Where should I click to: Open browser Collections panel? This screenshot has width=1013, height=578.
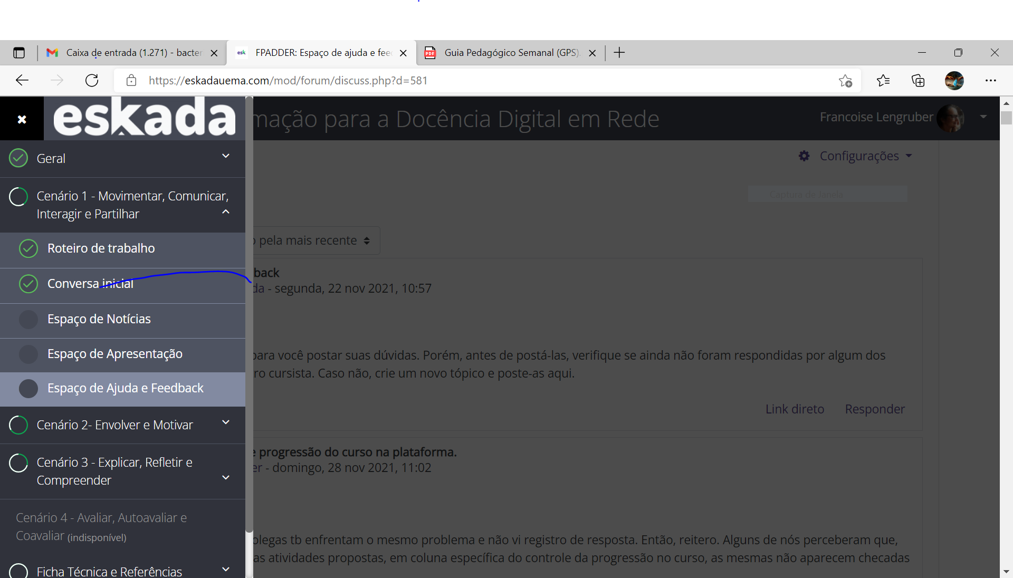(x=918, y=81)
